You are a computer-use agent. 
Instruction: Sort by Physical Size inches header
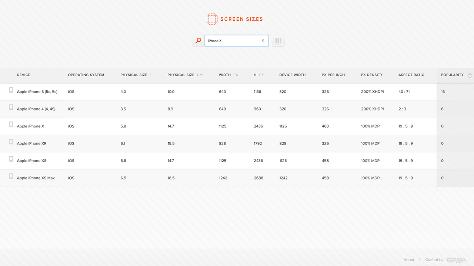click(134, 75)
